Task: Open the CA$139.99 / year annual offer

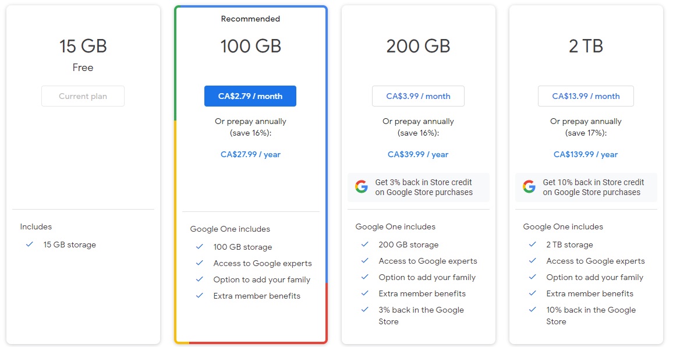Action: click(x=586, y=154)
